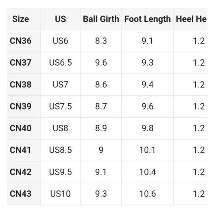The width and height of the screenshot is (214, 214).
Task: Click the ball girth value 8.7
Action: tap(101, 106)
